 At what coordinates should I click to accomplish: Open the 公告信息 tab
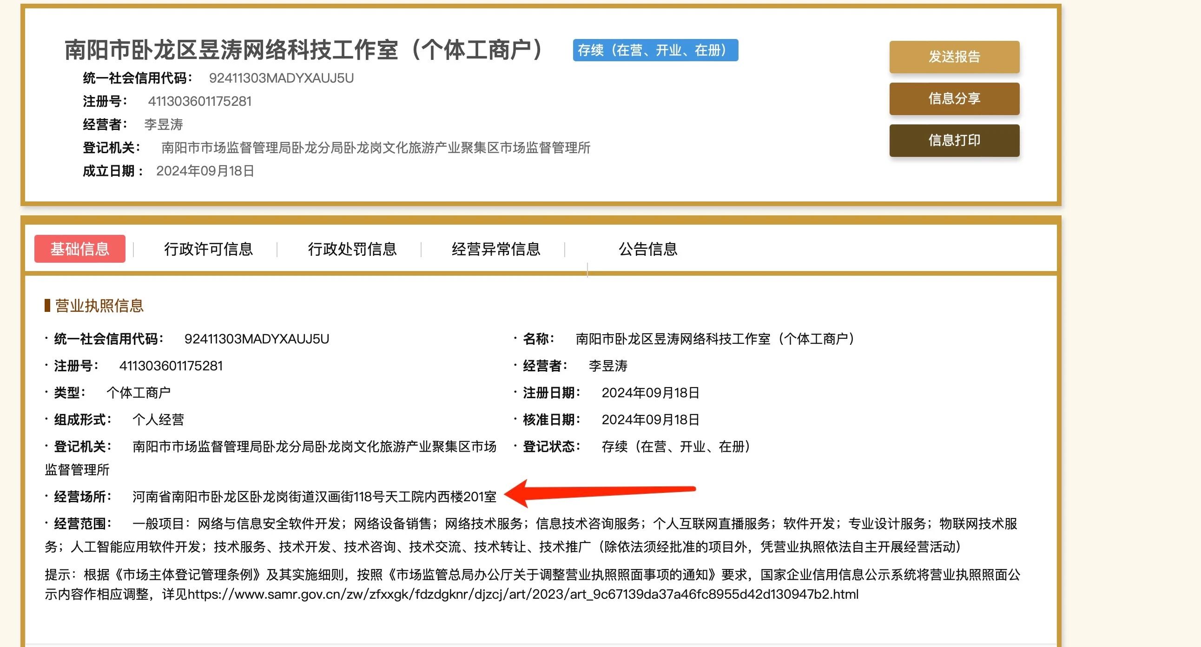point(647,249)
